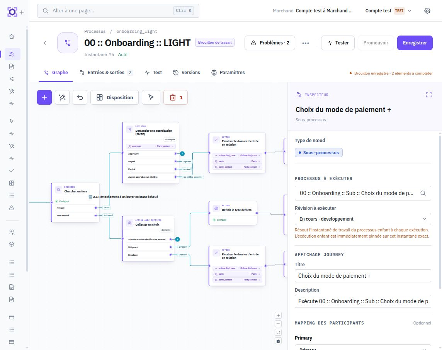Viewport: 442px width, 350px height.
Task: Click the Aller à une page search box
Action: click(118, 11)
